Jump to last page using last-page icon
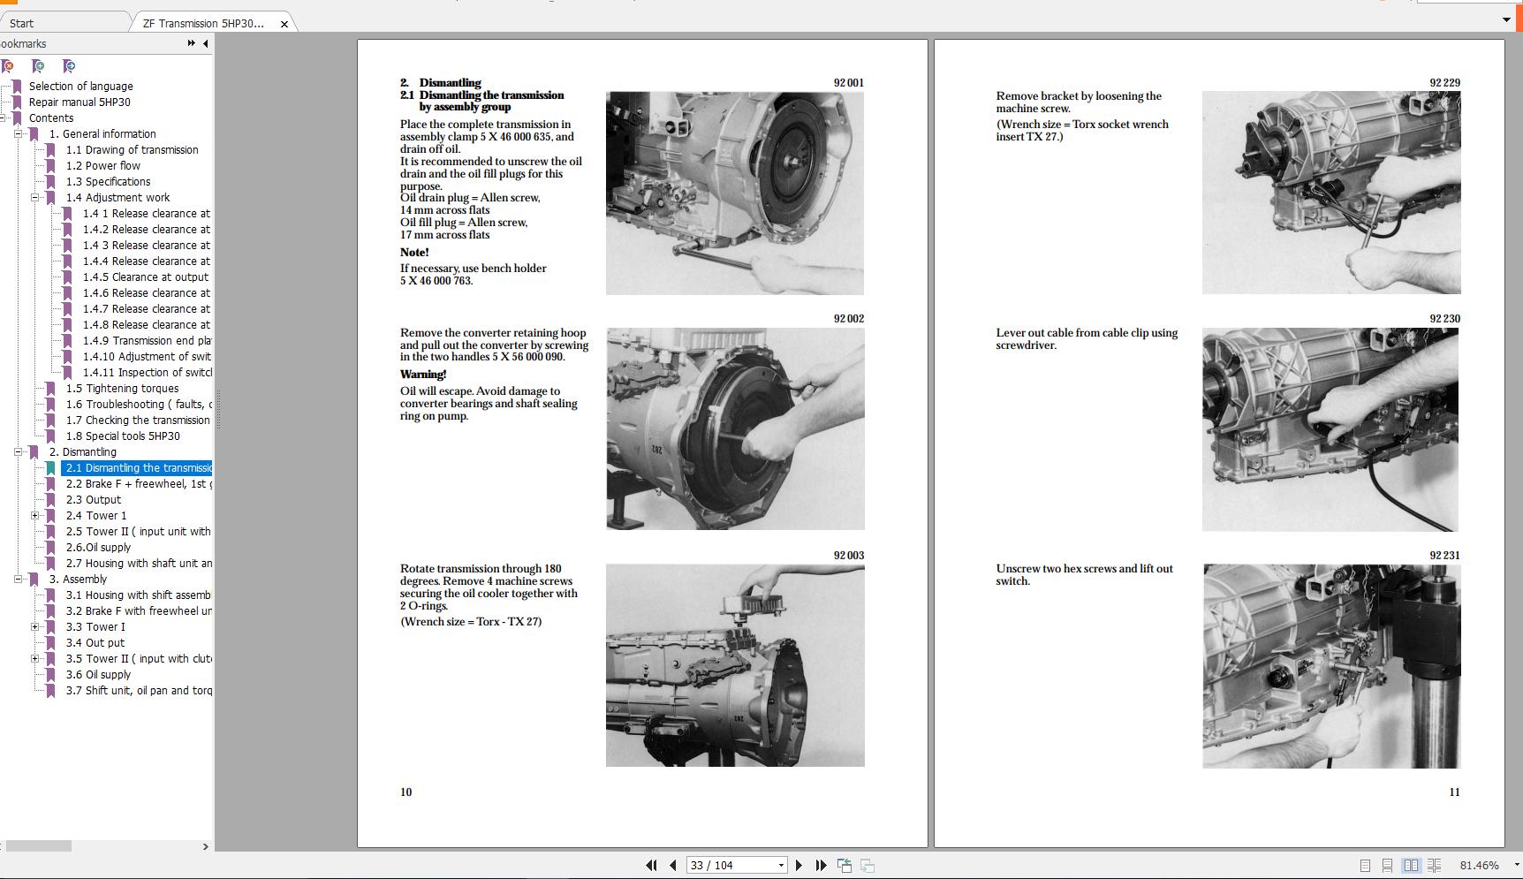The height and width of the screenshot is (879, 1523). [x=821, y=865]
